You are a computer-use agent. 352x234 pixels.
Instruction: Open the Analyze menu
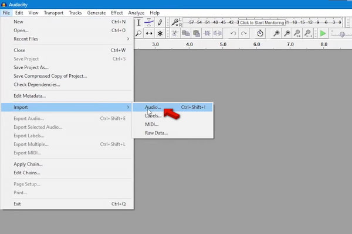(x=136, y=13)
